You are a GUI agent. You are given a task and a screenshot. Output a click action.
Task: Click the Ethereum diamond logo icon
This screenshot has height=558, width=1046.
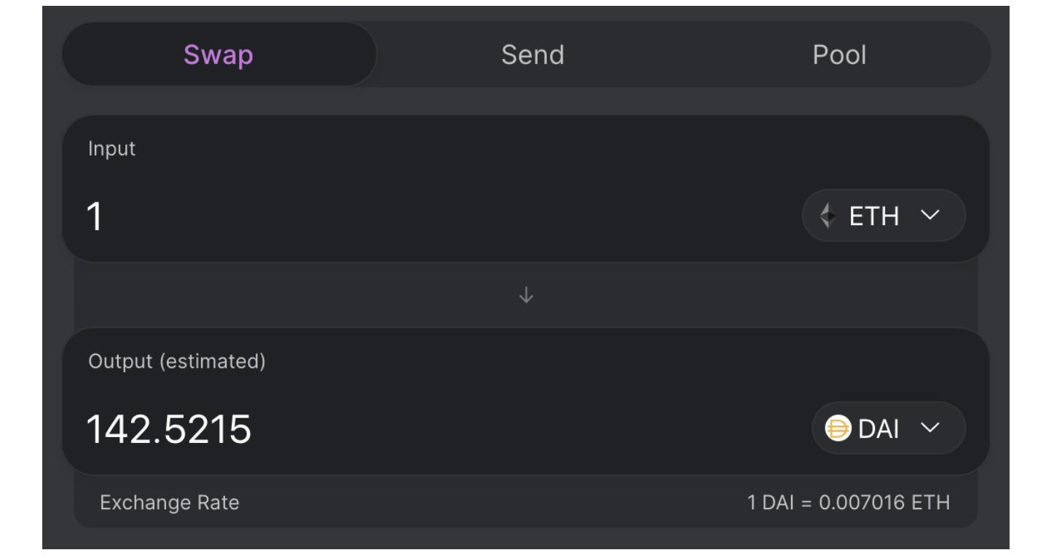pos(828,216)
